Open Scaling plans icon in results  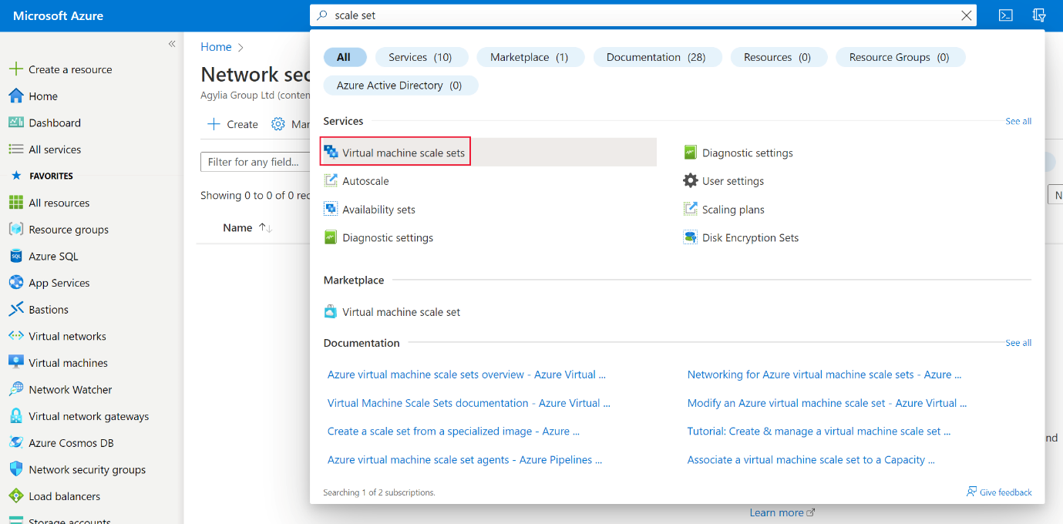pos(691,209)
